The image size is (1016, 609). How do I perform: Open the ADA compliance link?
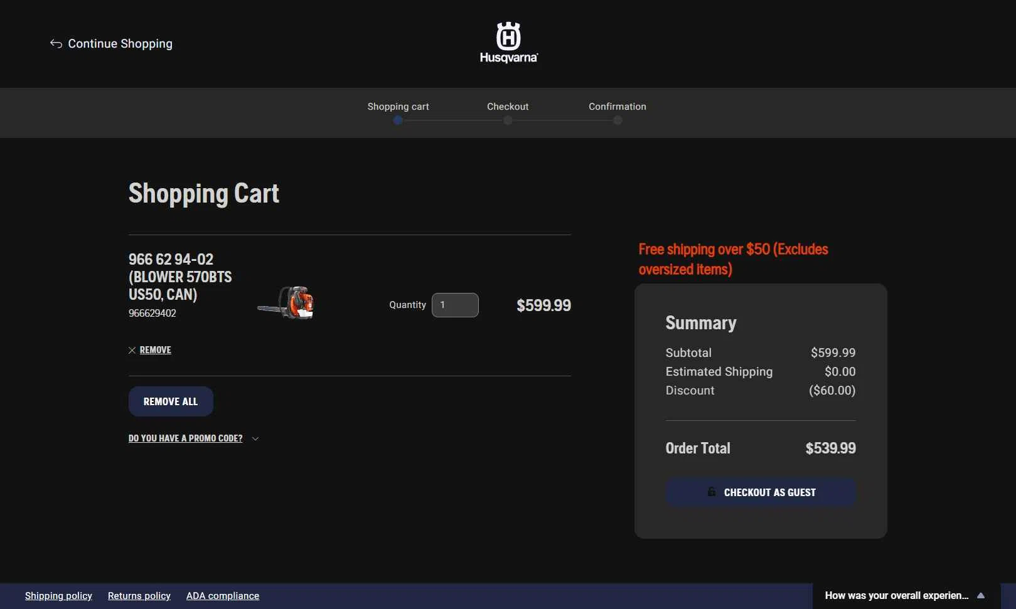tap(223, 596)
